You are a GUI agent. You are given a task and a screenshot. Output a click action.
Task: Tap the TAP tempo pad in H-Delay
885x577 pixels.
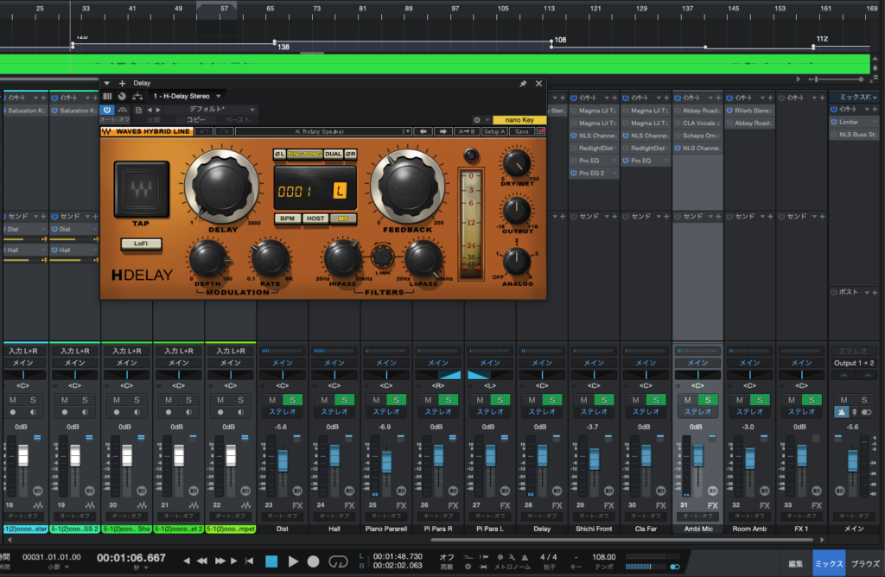point(141,189)
